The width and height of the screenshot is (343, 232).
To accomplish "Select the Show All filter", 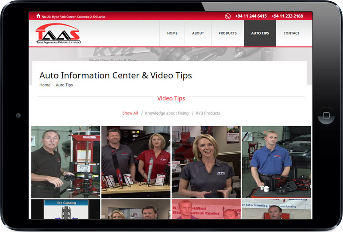I will (x=130, y=113).
